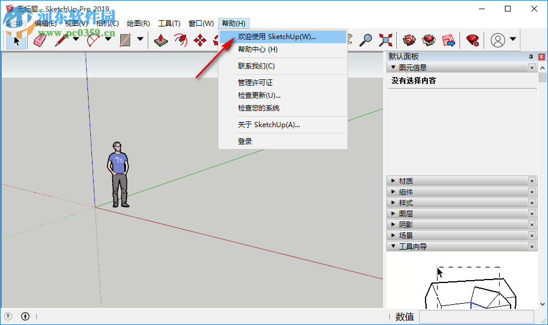Image resolution: width=548 pixels, height=325 pixels.
Task: Close the Entity Info (图元信息) panel
Action: [532, 67]
